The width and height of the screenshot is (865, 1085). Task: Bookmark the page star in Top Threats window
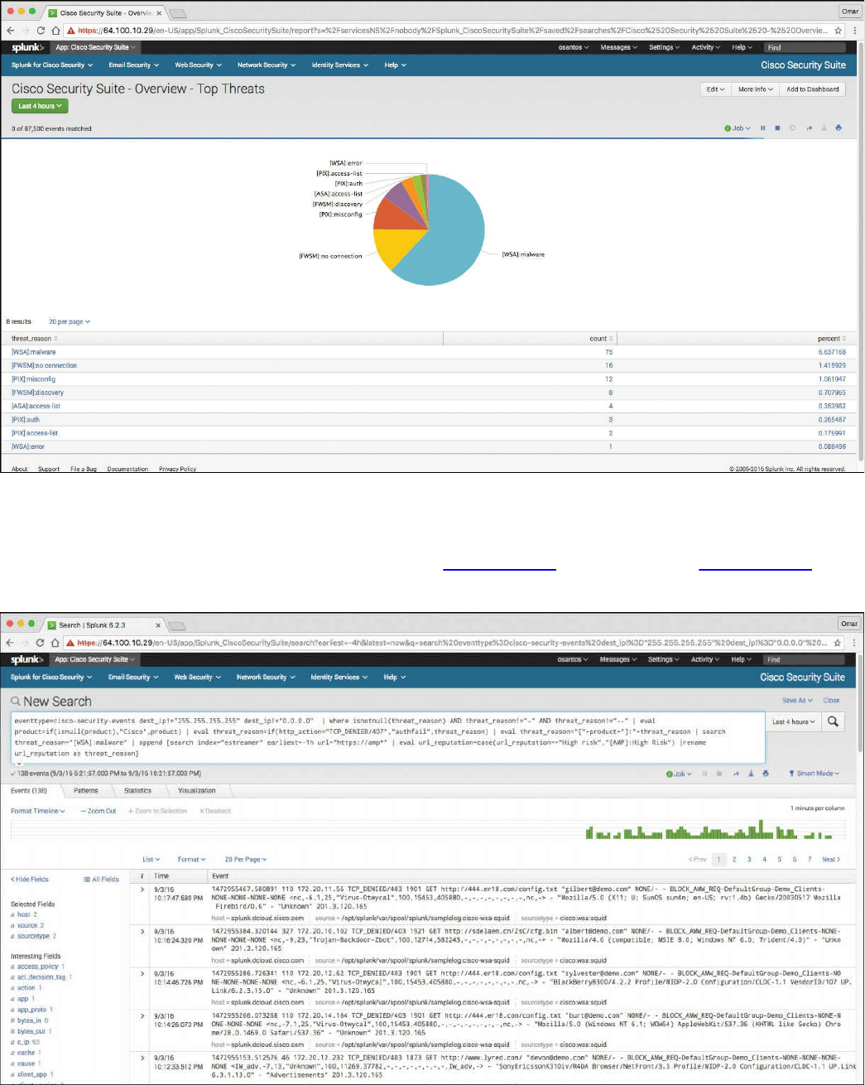click(838, 30)
